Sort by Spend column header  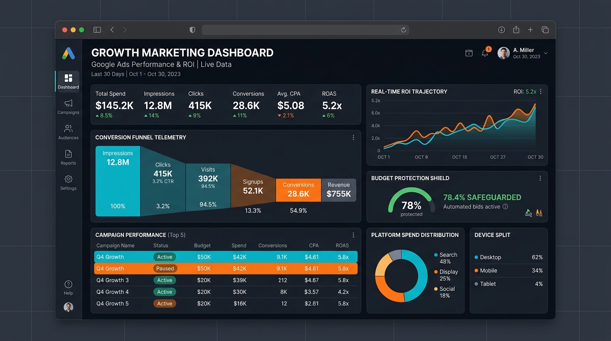[239, 246]
